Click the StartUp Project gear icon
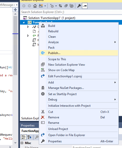 click(43, 94)
